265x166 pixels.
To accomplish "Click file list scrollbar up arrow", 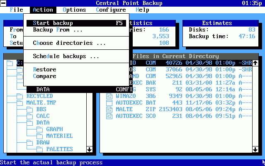I will point(255,63).
